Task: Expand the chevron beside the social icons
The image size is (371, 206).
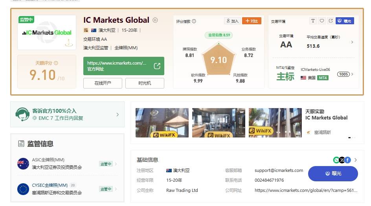Action: click(x=356, y=160)
